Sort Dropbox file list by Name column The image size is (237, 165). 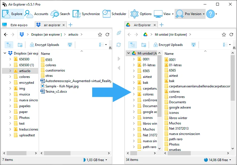point(45,54)
